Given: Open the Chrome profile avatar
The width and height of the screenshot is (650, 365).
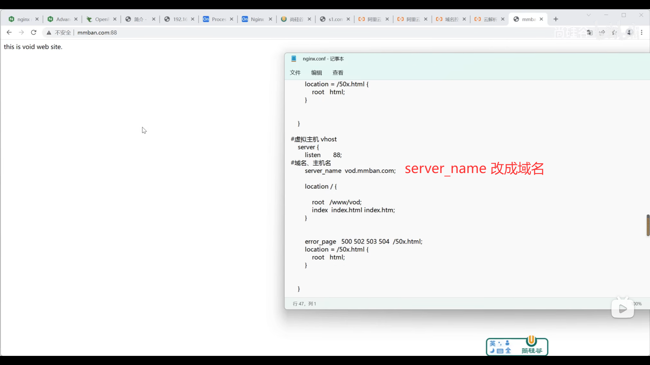Looking at the screenshot, I should pyautogui.click(x=630, y=32).
